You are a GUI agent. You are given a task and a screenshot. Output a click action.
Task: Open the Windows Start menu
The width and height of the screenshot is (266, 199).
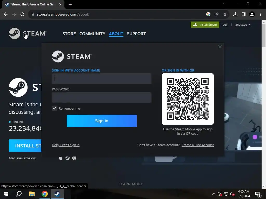[6, 194]
